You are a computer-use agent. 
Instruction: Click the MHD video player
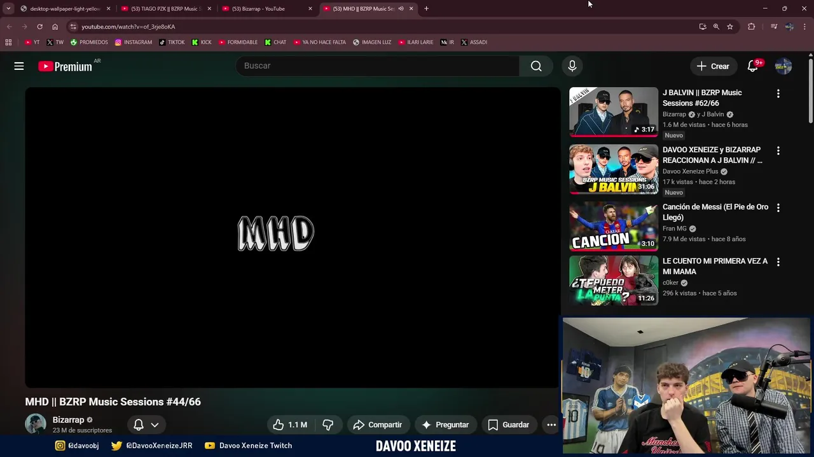[x=293, y=237]
